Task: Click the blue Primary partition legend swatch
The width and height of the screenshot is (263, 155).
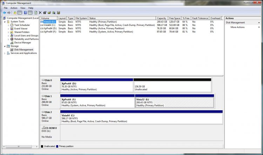Action: point(57,146)
